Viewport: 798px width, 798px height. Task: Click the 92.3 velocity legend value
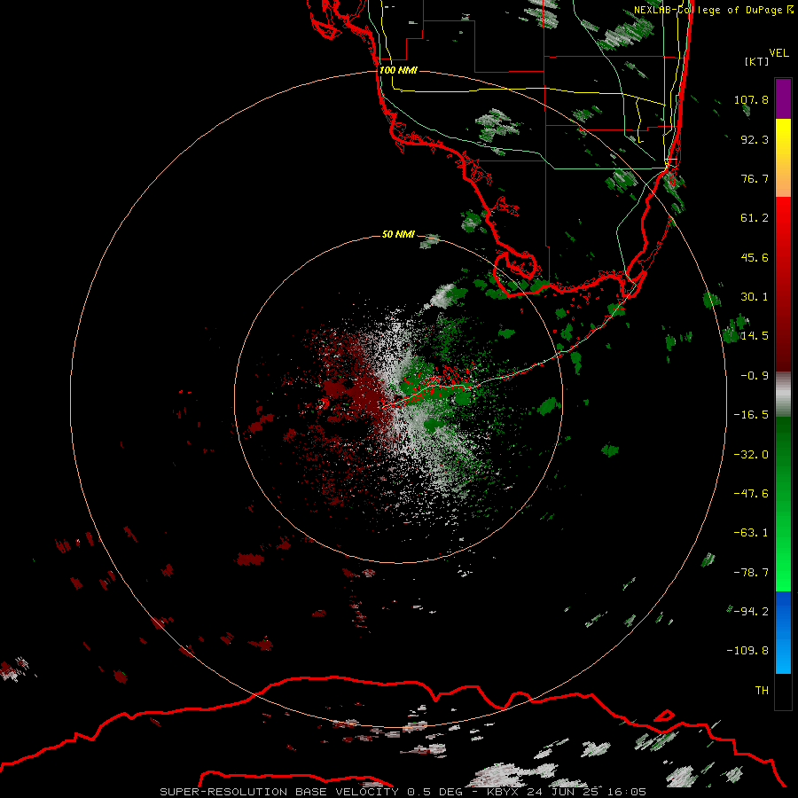coord(755,139)
